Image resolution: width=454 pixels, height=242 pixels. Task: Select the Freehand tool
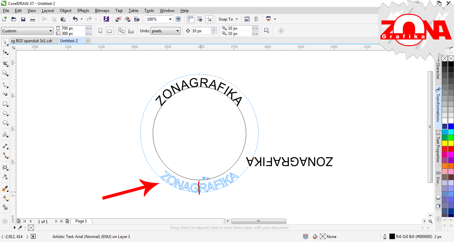(x=5, y=85)
